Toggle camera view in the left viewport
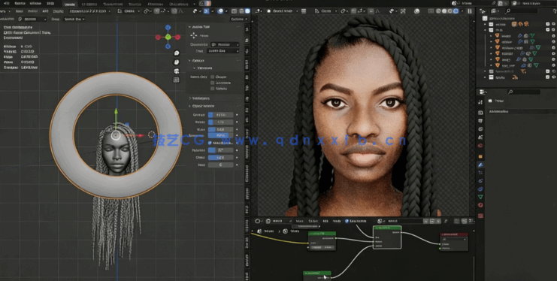This screenshot has width=557, height=281. click(177, 71)
